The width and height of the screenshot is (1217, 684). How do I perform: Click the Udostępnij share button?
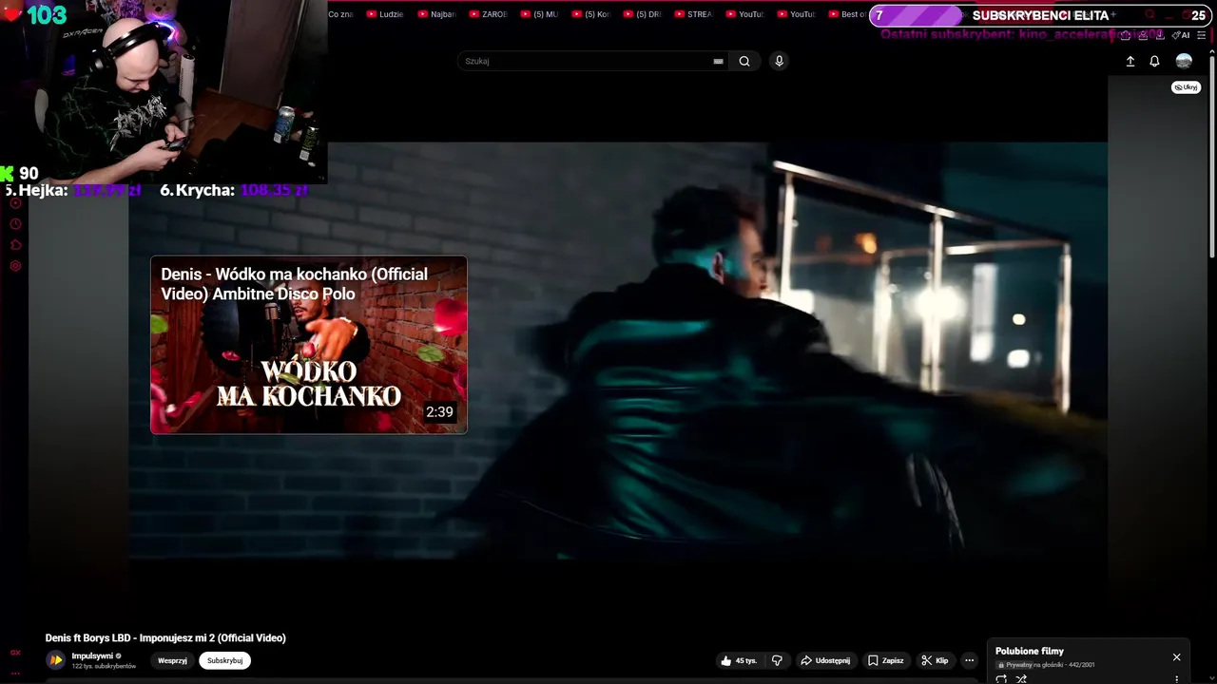tap(825, 660)
